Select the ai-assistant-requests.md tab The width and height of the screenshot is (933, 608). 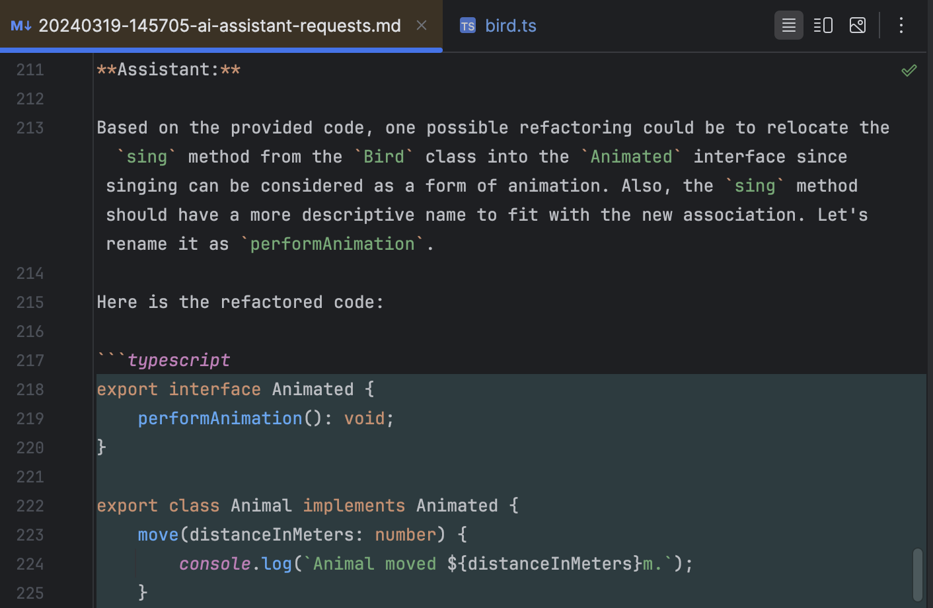218,25
